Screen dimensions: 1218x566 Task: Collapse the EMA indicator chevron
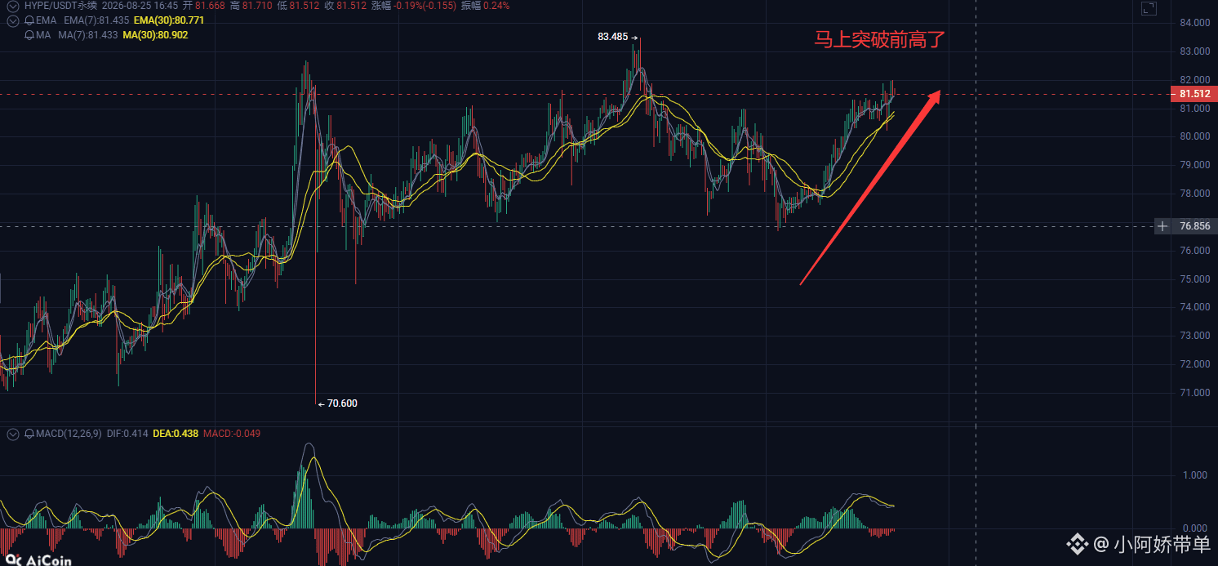pyautogui.click(x=12, y=20)
